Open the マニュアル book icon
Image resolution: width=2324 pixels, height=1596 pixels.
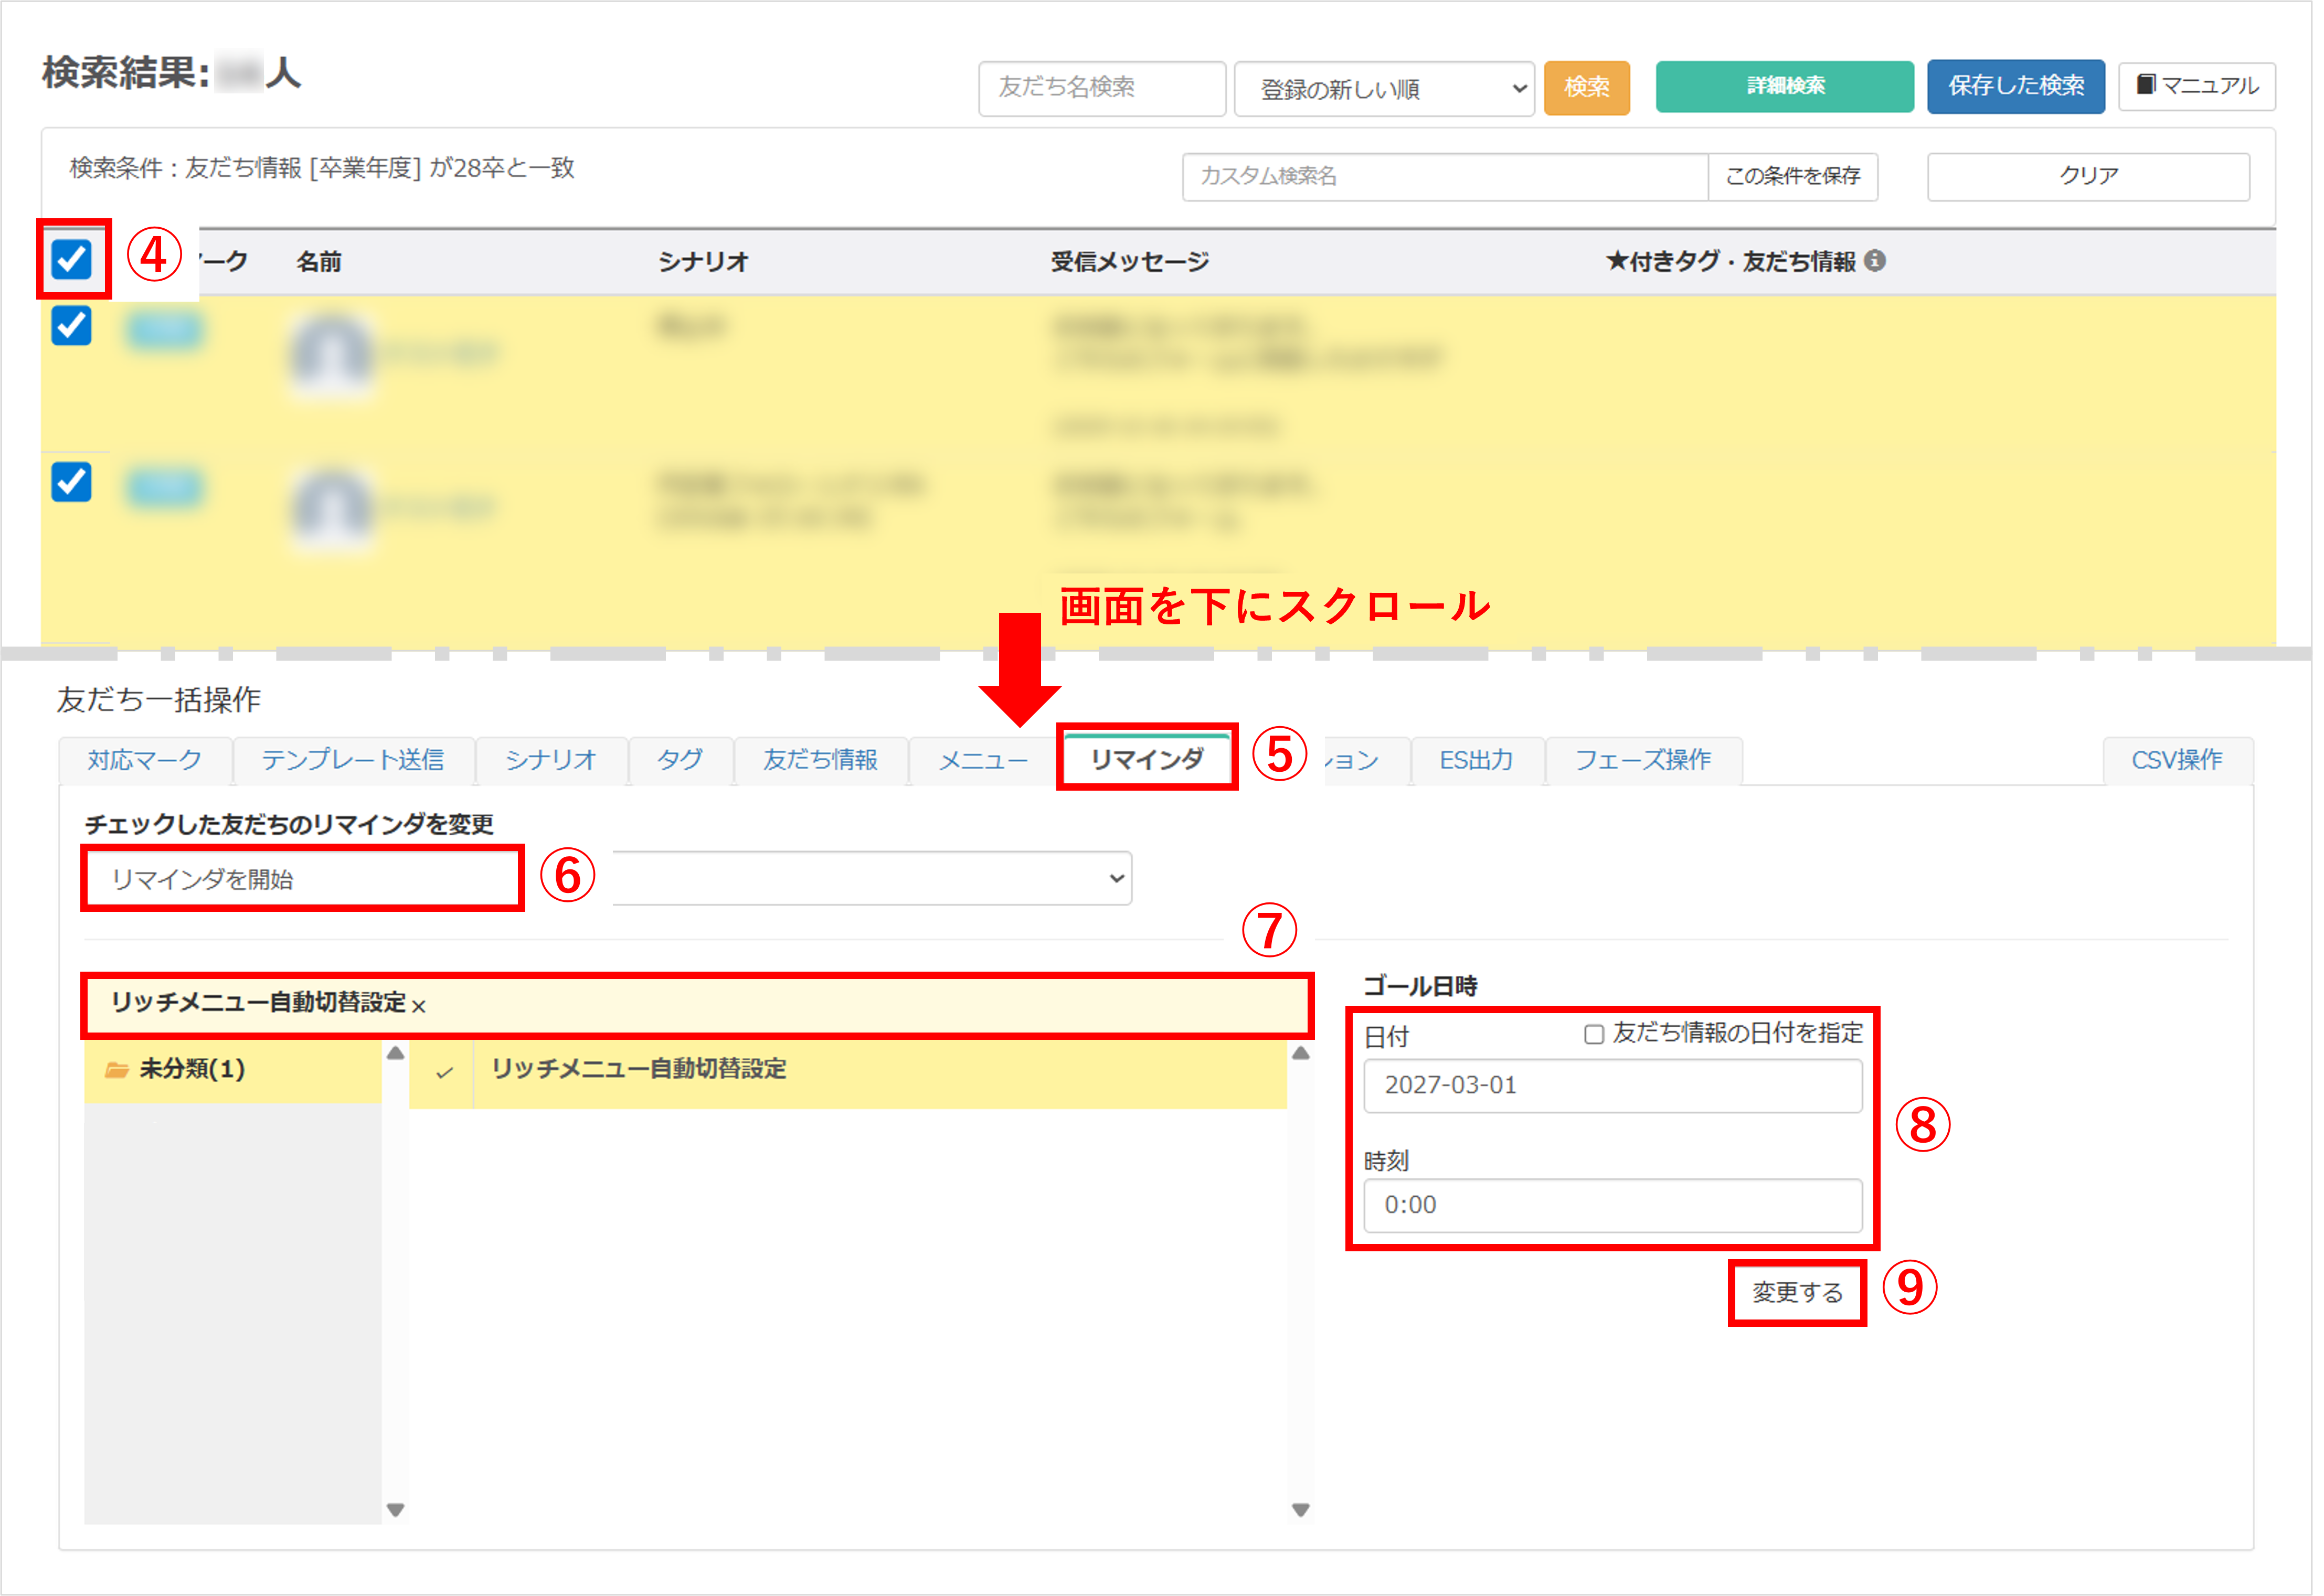tap(2147, 86)
